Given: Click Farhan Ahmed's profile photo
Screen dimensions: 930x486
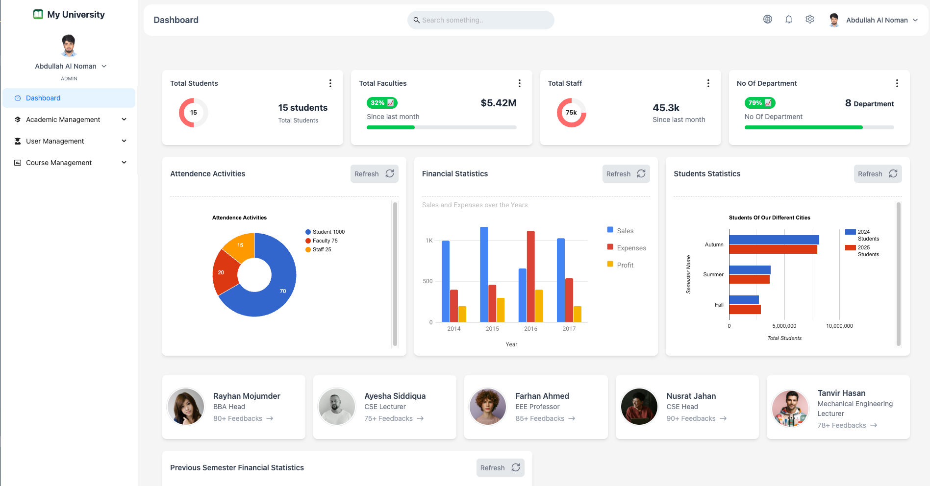Looking at the screenshot, I should [x=488, y=407].
